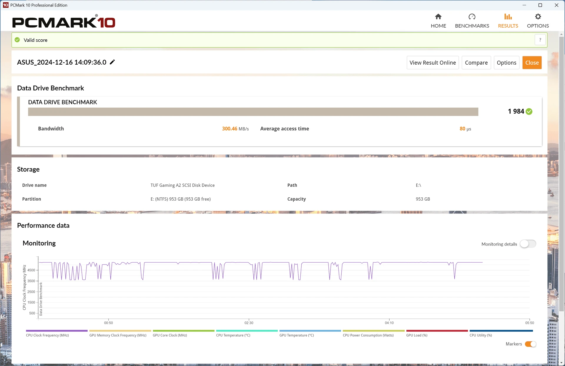Viewport: 565px width, 366px height.
Task: Click the Capacity value 953 GB
Action: [423, 199]
